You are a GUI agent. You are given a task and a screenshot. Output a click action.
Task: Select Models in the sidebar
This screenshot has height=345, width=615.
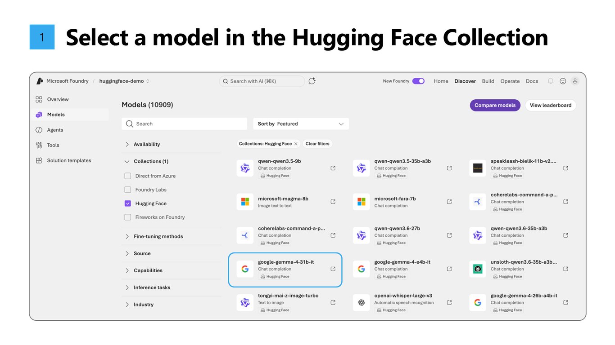pyautogui.click(x=70, y=115)
